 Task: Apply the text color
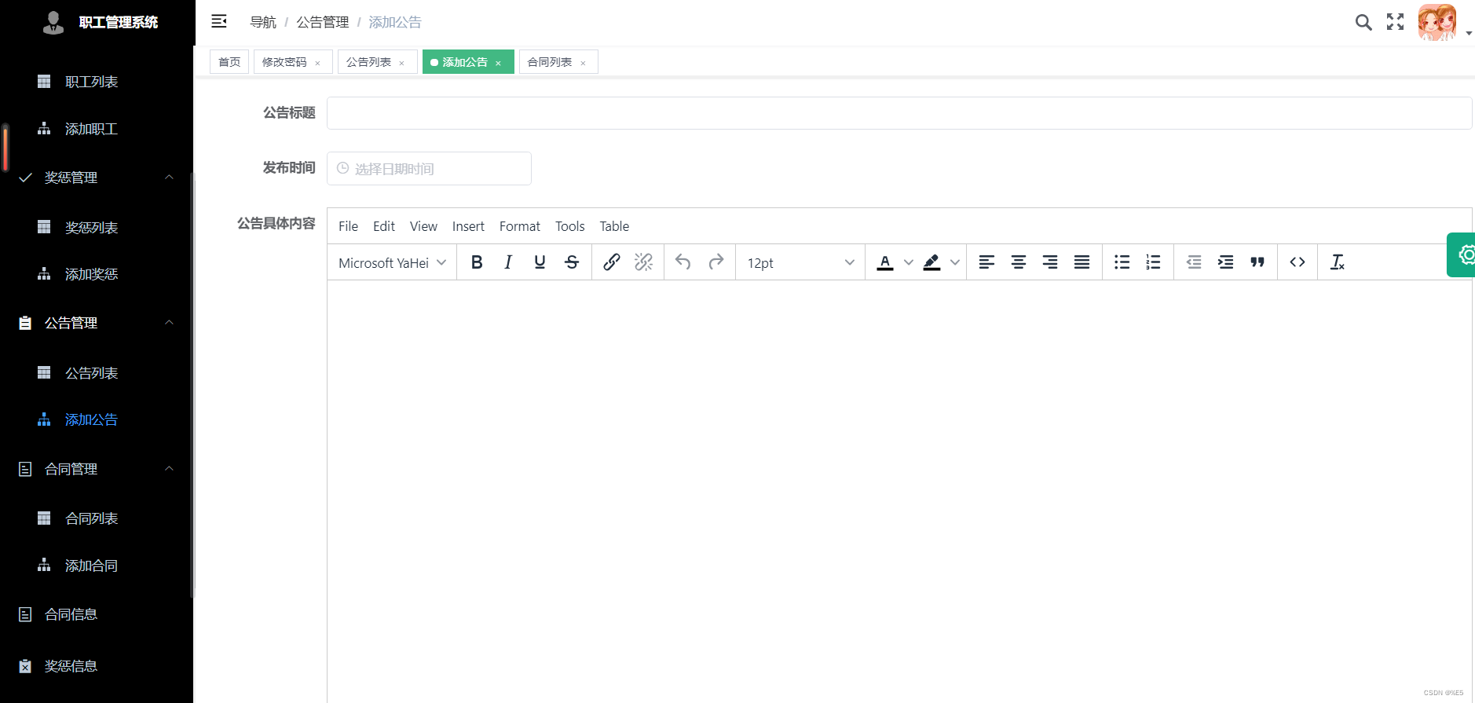(885, 262)
